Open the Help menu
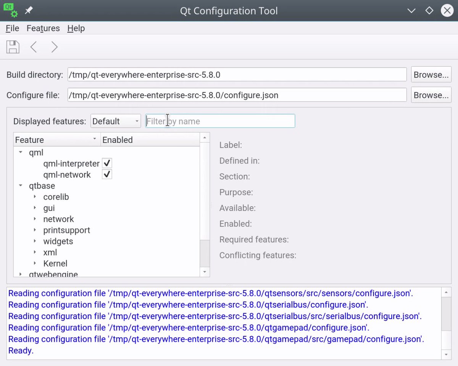The width and height of the screenshot is (458, 366). click(76, 28)
